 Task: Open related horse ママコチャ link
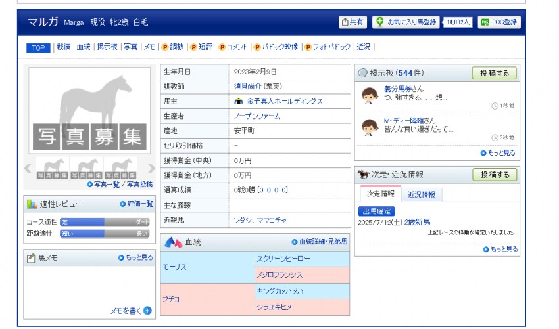click(272, 221)
